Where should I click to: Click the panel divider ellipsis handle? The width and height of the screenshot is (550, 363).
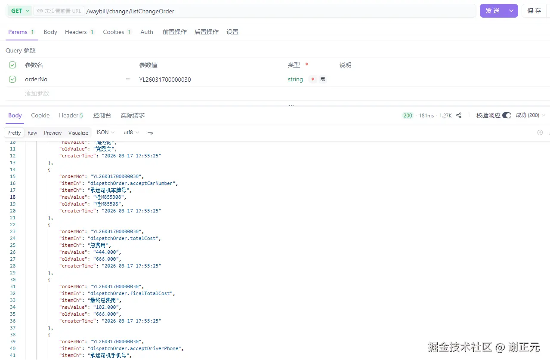click(x=291, y=105)
